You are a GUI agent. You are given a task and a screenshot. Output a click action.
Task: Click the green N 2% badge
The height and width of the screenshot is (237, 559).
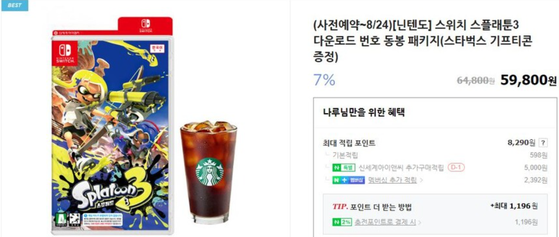tap(342, 222)
